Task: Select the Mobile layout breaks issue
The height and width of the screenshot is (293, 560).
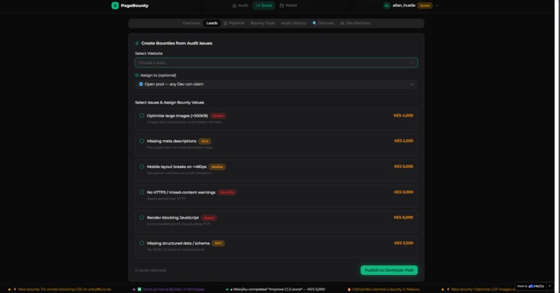Action: pyautogui.click(x=142, y=167)
